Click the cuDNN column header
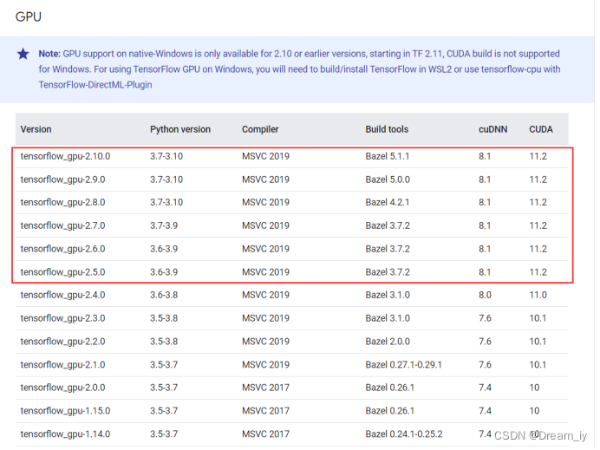Viewport: 600px width, 450px height. (x=491, y=129)
